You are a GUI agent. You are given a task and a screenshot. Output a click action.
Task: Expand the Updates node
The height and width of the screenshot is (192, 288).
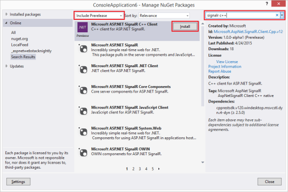coord(6,66)
